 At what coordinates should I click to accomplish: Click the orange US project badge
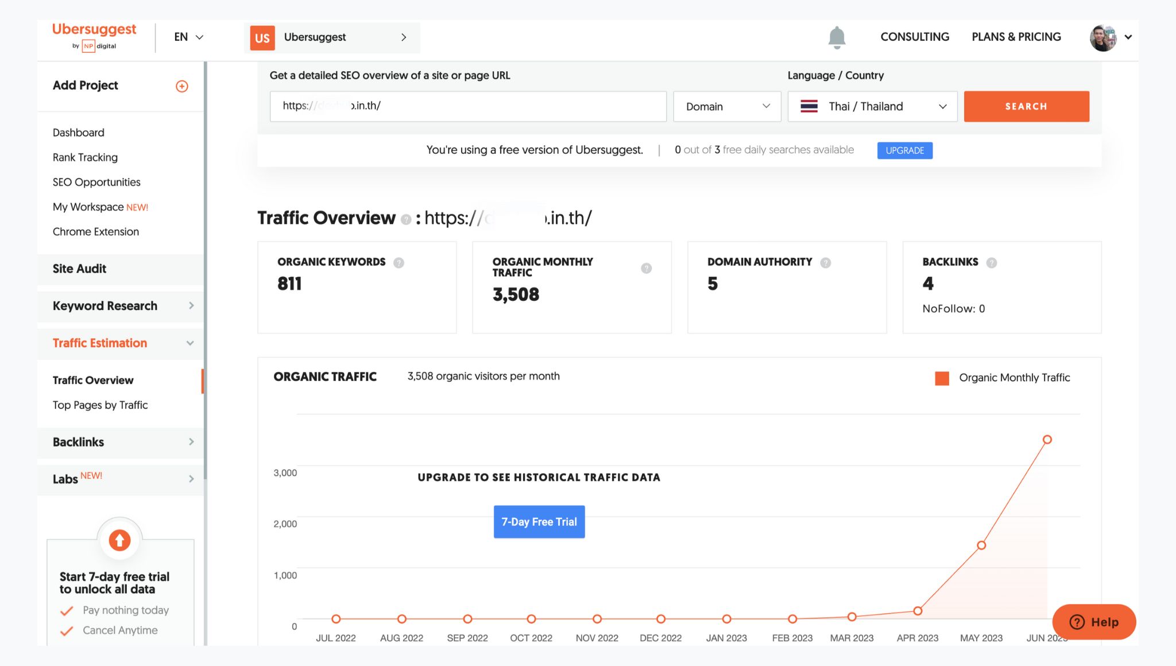[262, 38]
